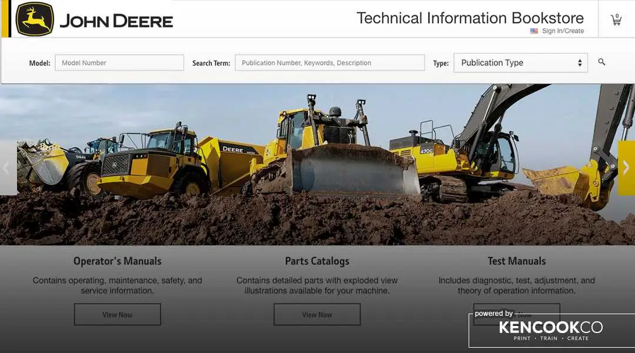The image size is (635, 353).
Task: Select the Parts Catalogs heading
Action: point(317,261)
